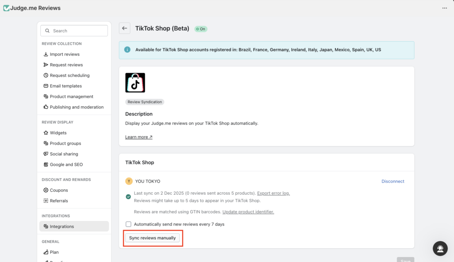Open the support chat widget icon

tap(440, 248)
